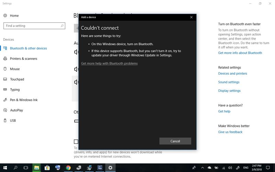Viewport: 275px width, 172px height.
Task: Open the AutoPlay settings label
Action: coord(16,110)
